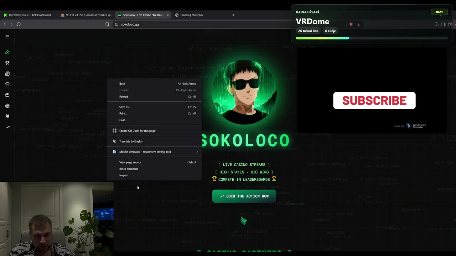Click the HIGH STAKES · BIG WINS text

point(244,172)
